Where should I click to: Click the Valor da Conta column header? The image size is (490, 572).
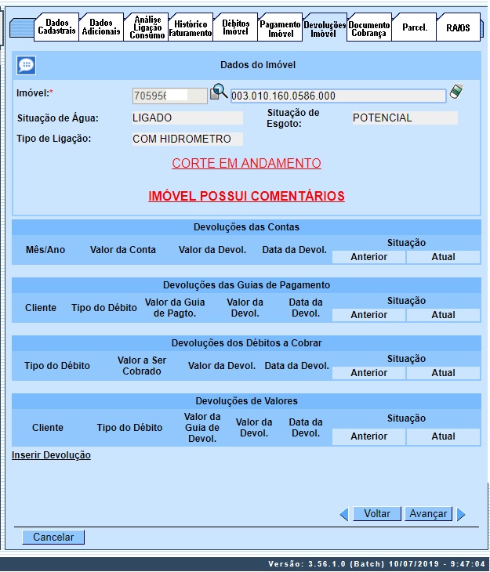[122, 249]
